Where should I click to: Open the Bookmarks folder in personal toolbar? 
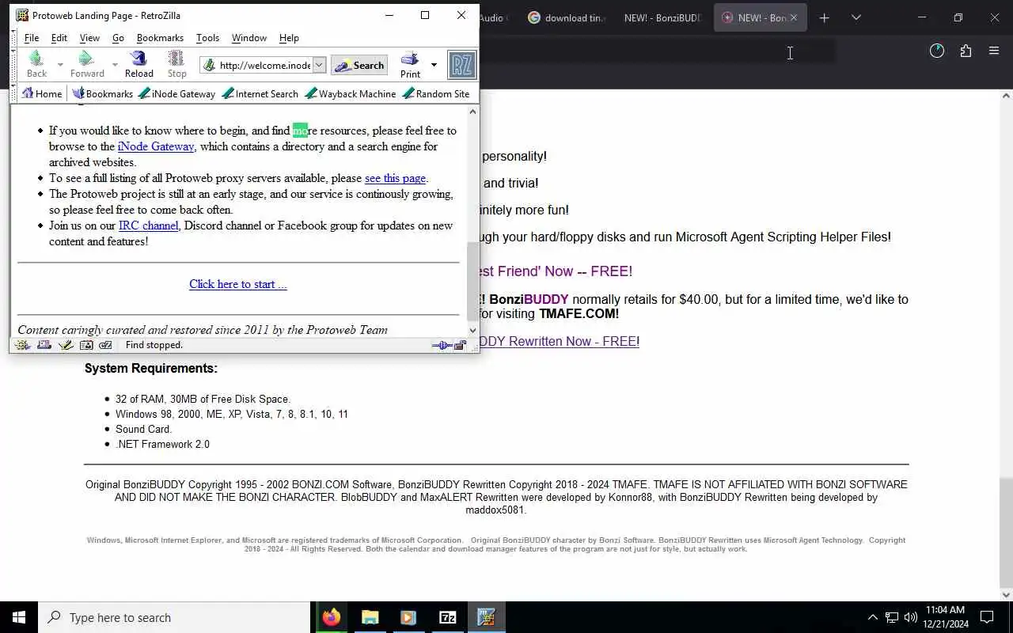pyautogui.click(x=103, y=93)
